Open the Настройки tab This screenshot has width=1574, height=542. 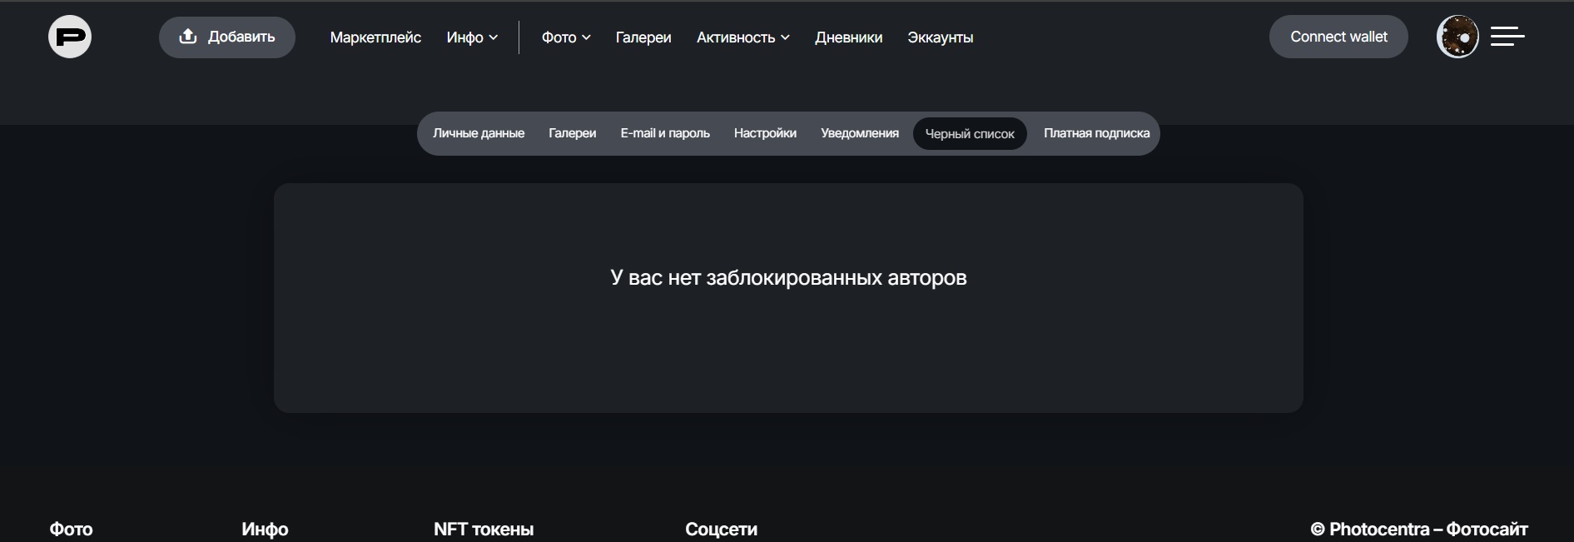(765, 133)
